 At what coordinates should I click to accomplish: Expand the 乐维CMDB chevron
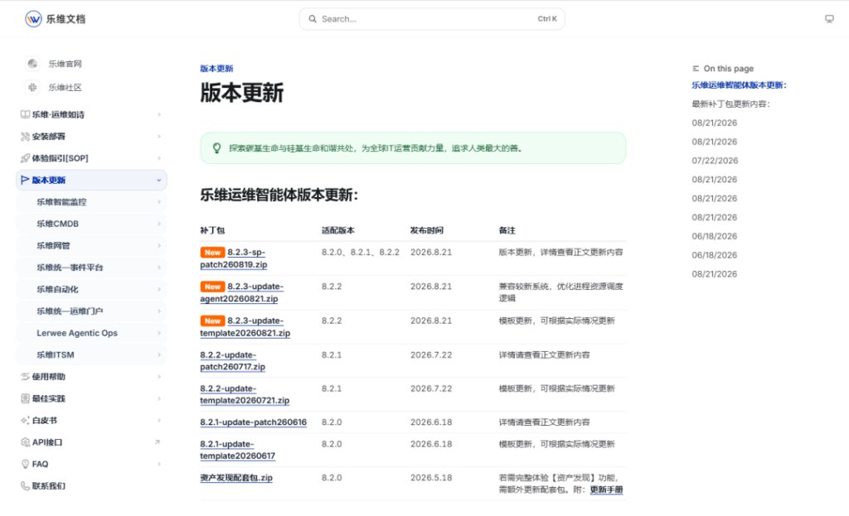pos(158,224)
